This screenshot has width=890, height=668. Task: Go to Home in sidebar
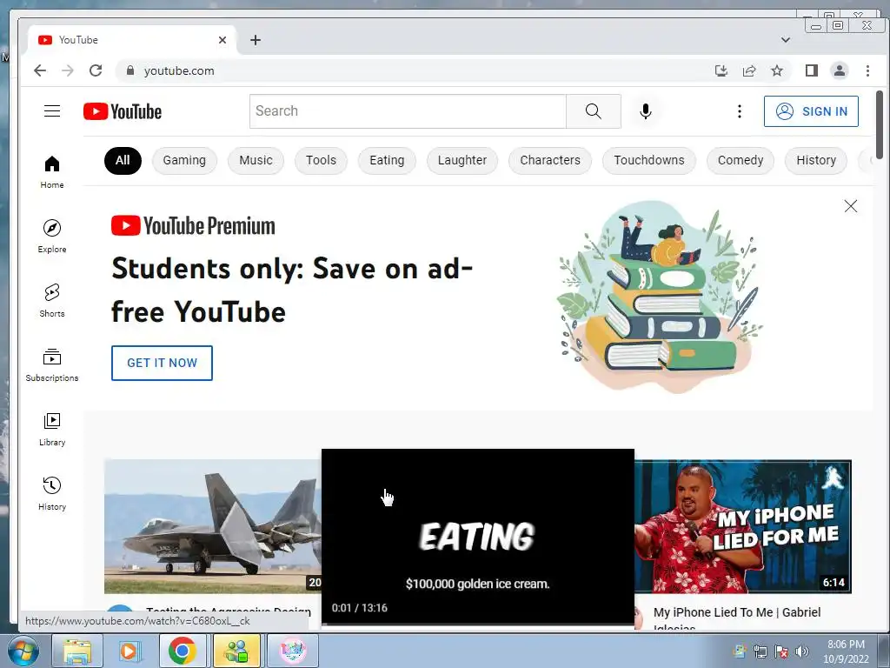point(51,172)
